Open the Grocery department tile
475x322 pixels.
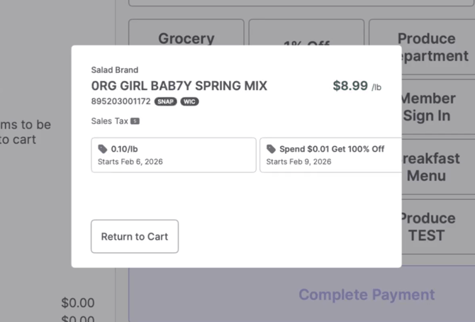pos(186,33)
